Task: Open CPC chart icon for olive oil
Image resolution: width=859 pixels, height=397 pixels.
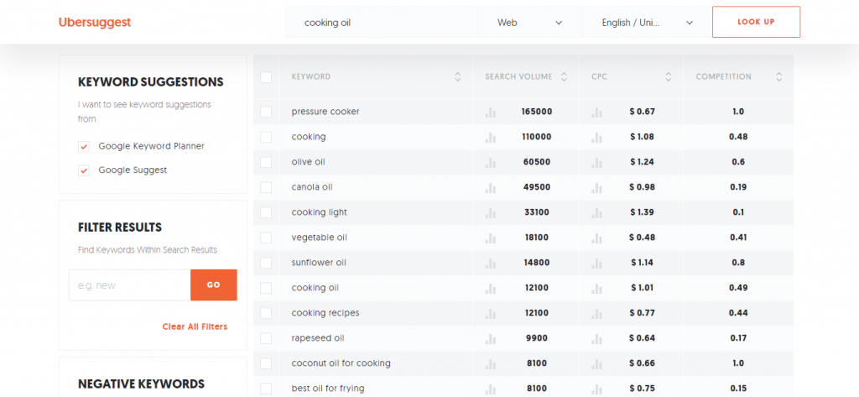Action: coord(596,163)
